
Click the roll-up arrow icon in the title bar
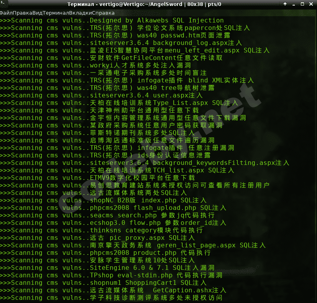[285, 4]
